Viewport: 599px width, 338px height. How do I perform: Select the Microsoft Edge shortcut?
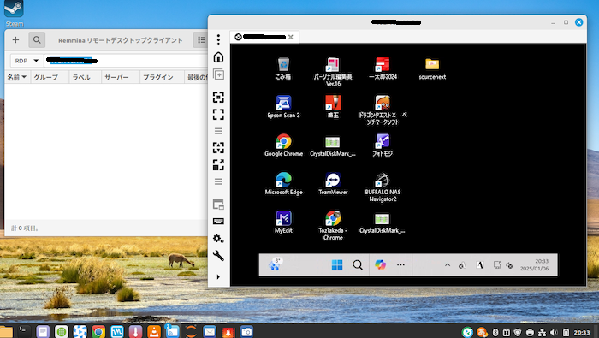(x=283, y=184)
